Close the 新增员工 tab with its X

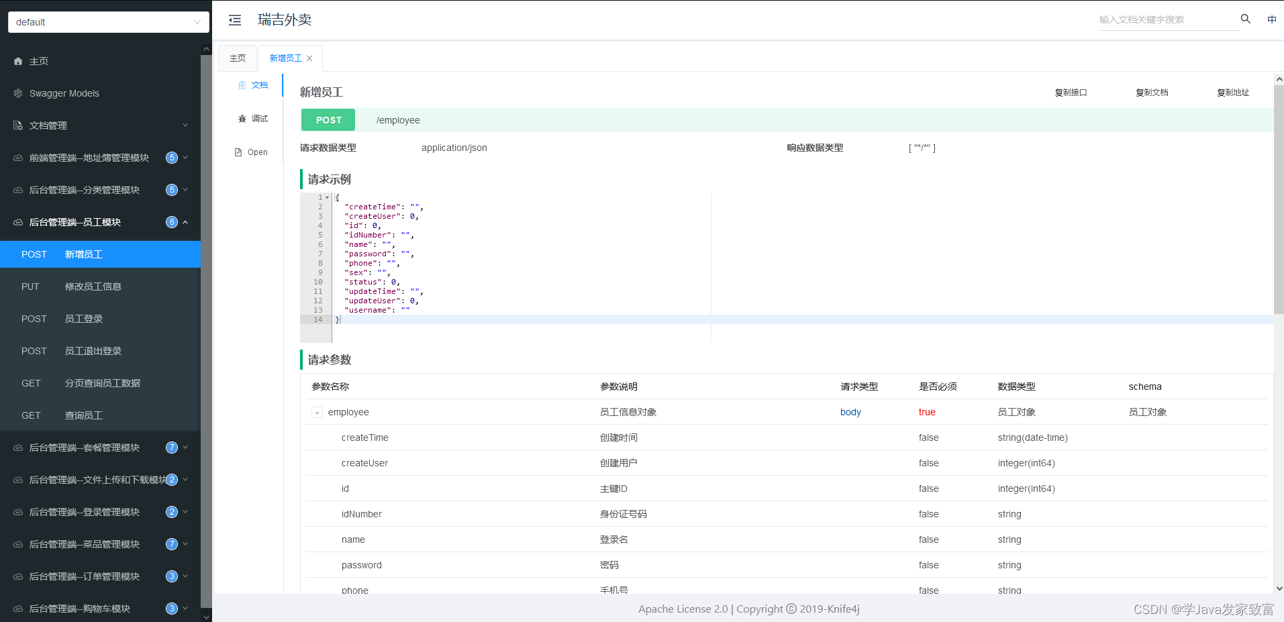coord(309,58)
